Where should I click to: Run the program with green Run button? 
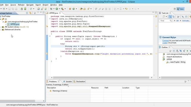click(57, 9)
